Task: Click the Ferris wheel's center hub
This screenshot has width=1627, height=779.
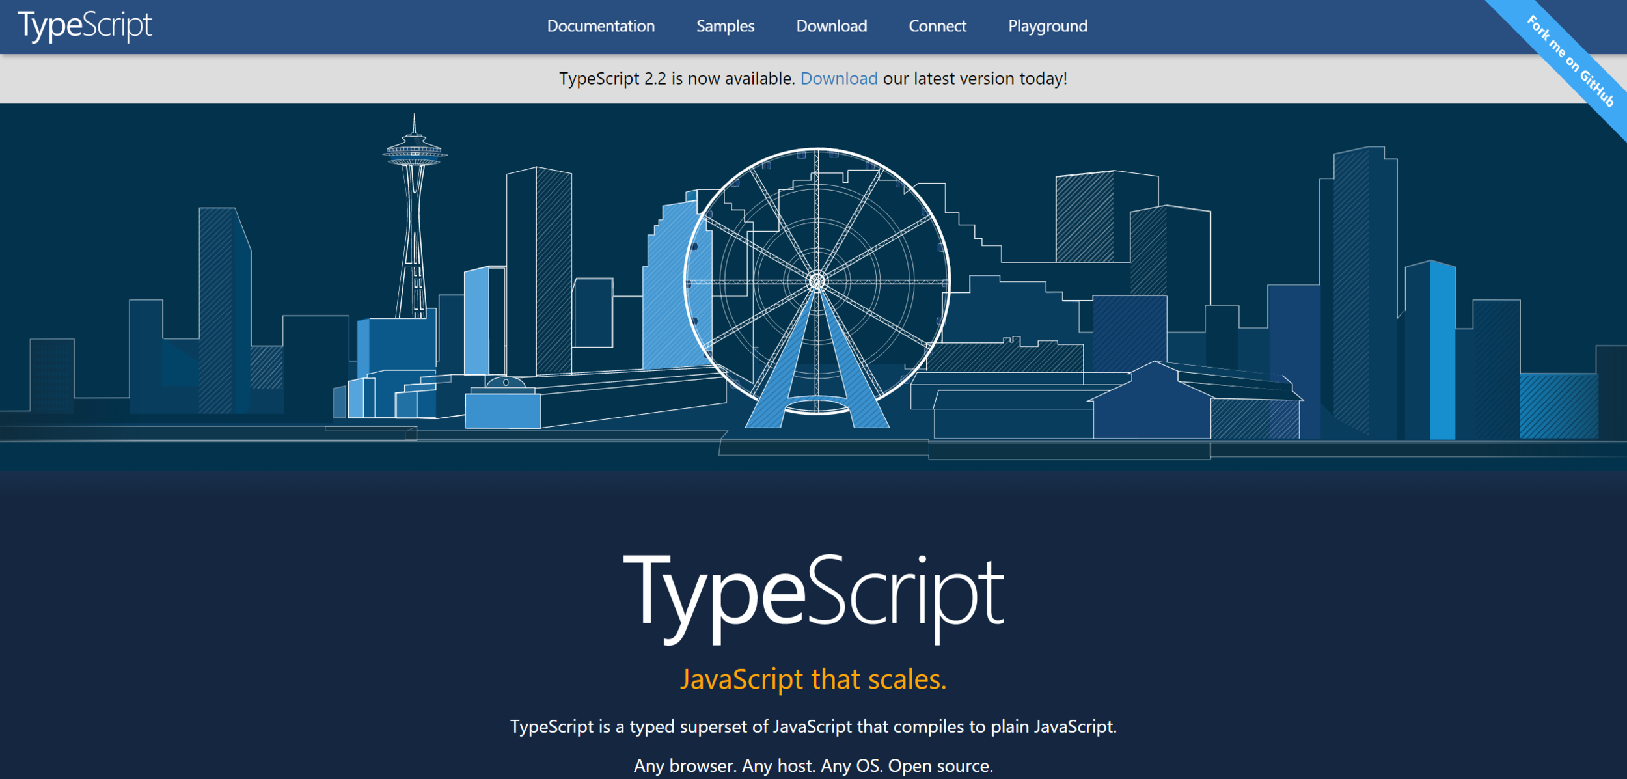Action: click(x=817, y=282)
